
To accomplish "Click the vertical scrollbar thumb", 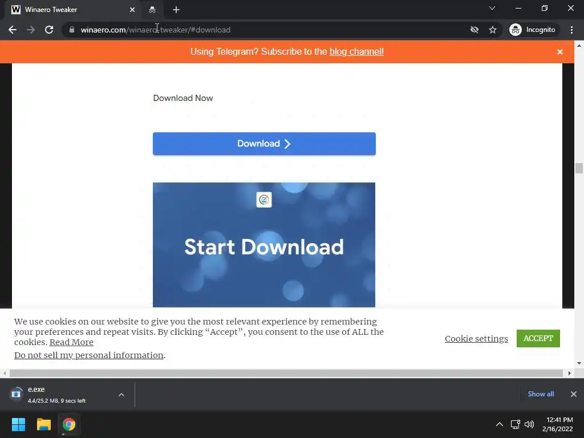I will [579, 168].
